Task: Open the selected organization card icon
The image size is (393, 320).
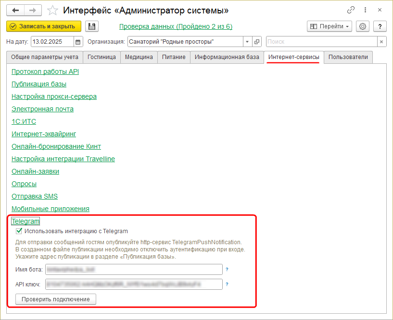Action: click(x=257, y=42)
